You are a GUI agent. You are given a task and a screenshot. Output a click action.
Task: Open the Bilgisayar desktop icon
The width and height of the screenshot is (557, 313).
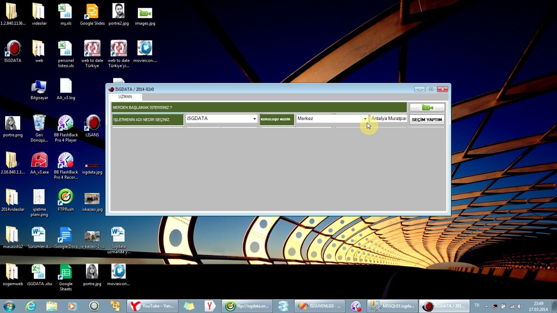coord(39,89)
